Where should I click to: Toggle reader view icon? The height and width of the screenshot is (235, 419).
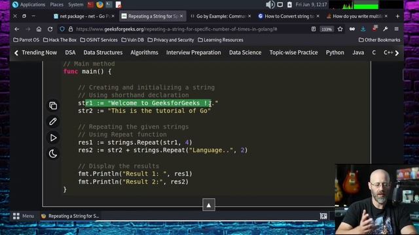tap(314, 29)
